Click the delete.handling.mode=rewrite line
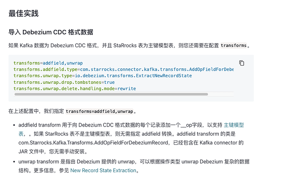Screen dimensions: 287x188 coord(75,89)
